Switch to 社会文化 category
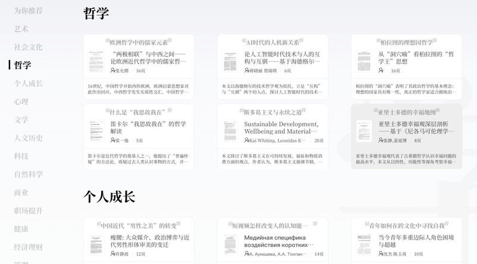This screenshot has width=477, height=264. [29, 47]
